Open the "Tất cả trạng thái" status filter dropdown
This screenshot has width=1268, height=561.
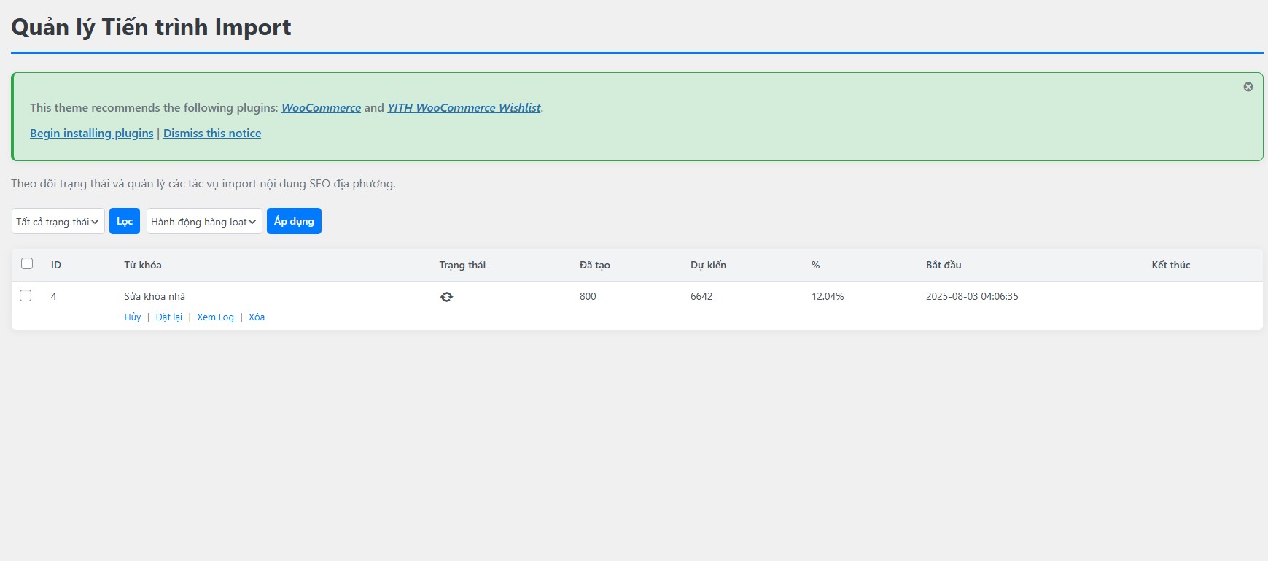tap(58, 222)
